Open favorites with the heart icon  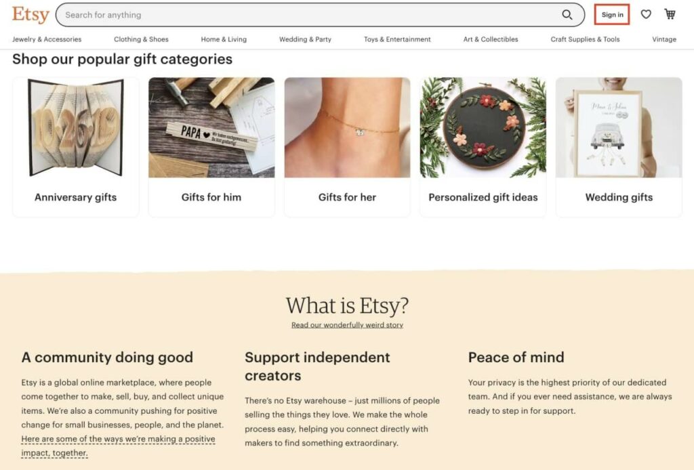(x=646, y=15)
